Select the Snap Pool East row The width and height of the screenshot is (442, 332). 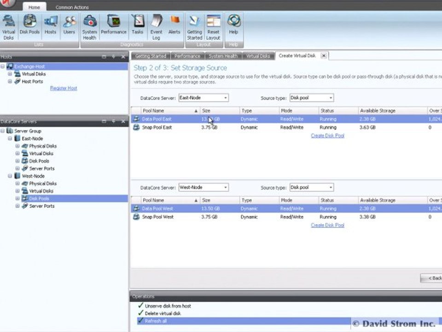(x=286, y=127)
